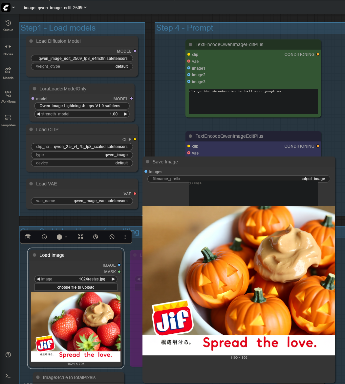The width and height of the screenshot is (345, 384).
Task: Edit the filename_prefix field in Save Image
Action: tap(239, 179)
